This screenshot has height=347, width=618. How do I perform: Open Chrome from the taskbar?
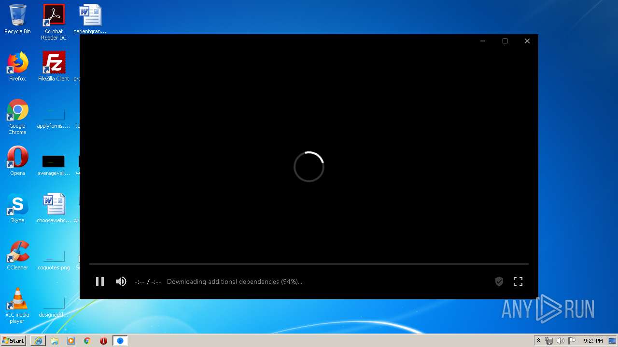coord(87,341)
